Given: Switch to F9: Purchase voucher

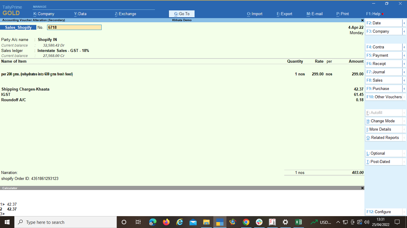Looking at the screenshot, I should pyautogui.click(x=384, y=88).
